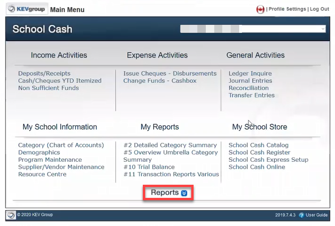Open Issue Cheques - Disbursements

[x=170, y=73]
